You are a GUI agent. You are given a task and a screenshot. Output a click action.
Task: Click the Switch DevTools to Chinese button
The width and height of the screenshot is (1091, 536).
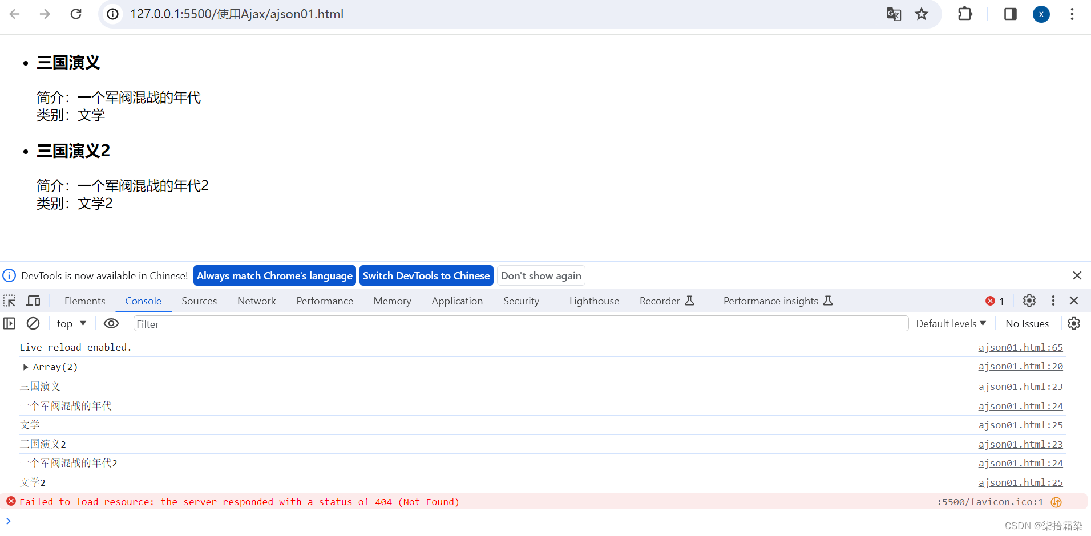coord(426,275)
